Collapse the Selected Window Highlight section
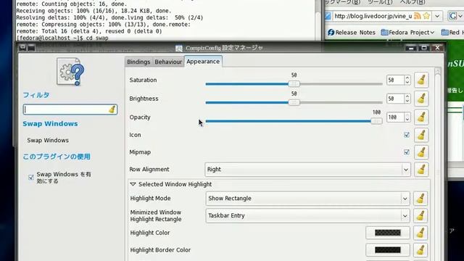 click(133, 184)
